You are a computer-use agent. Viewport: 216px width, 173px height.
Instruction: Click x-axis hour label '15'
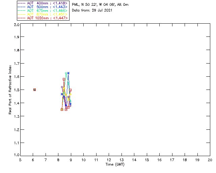pos(147,160)
